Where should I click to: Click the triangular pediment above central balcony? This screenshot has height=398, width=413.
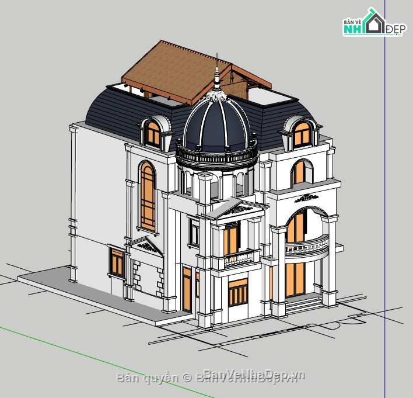pyautogui.click(x=235, y=209)
